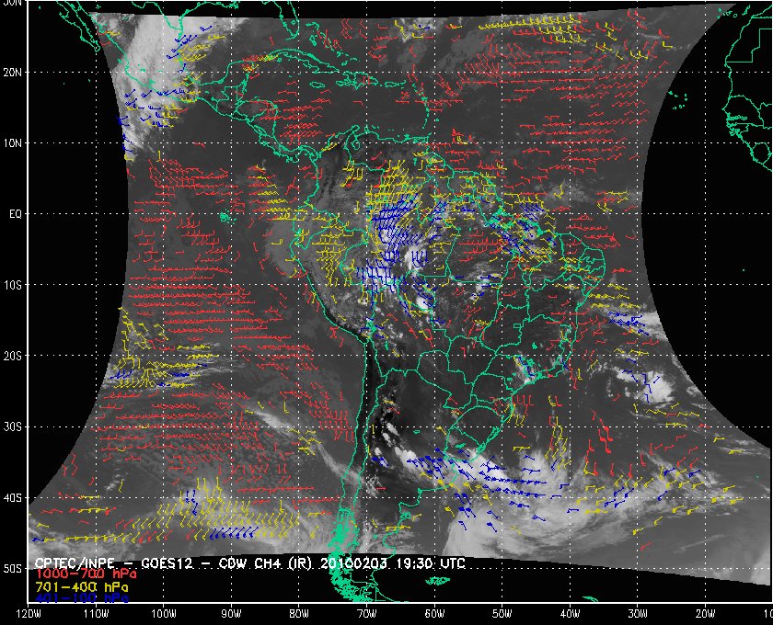Image resolution: width=773 pixels, height=625 pixels.
Task: Click the red 1000-700 hPa legend entry
Action: point(86,574)
